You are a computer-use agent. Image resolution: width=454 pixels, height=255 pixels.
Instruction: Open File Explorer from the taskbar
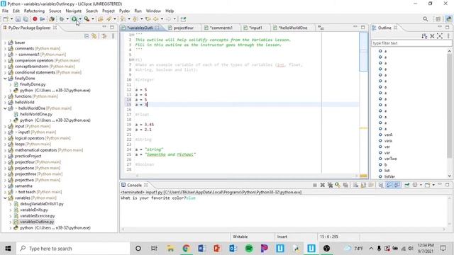click(170, 249)
